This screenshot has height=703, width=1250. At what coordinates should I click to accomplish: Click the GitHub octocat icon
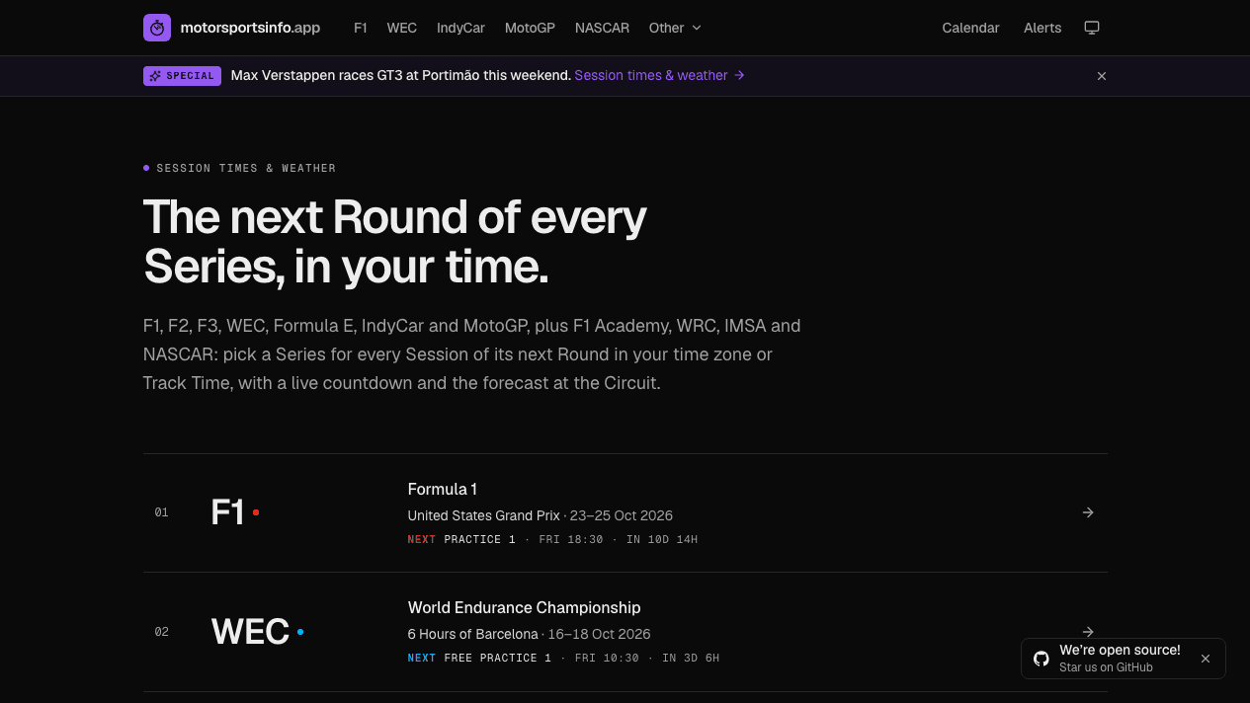pyautogui.click(x=1042, y=659)
